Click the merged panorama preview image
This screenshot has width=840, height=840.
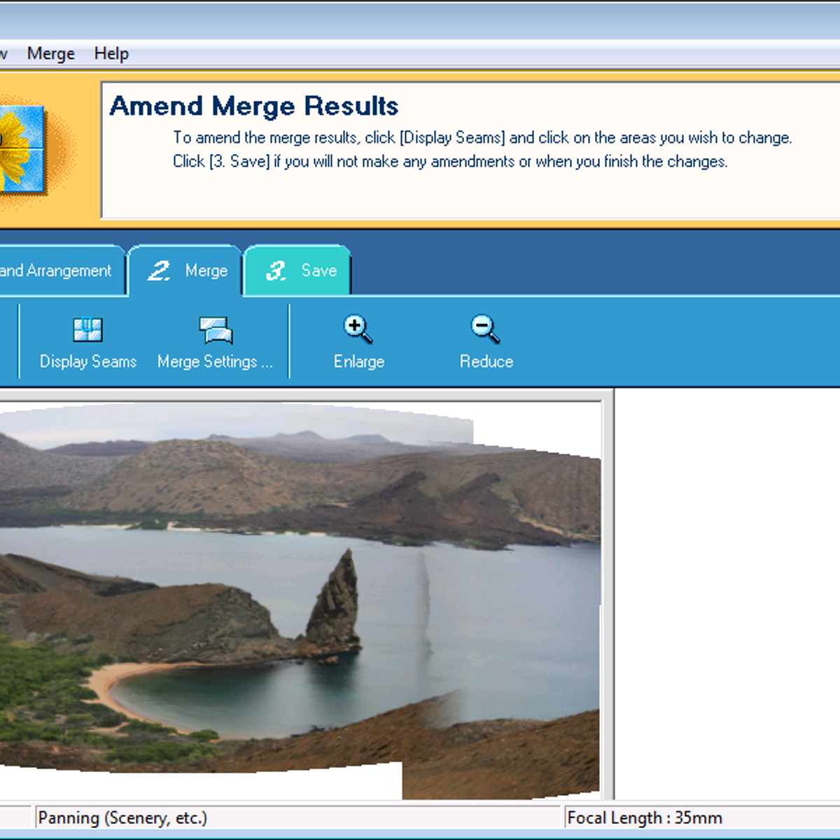[300, 601]
